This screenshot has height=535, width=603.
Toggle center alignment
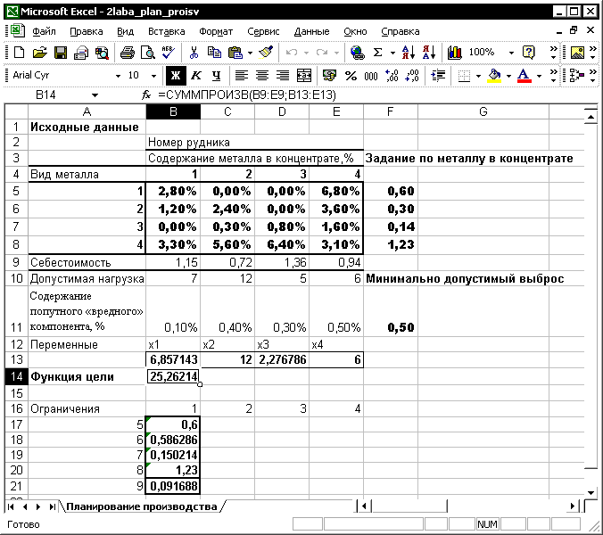(262, 76)
